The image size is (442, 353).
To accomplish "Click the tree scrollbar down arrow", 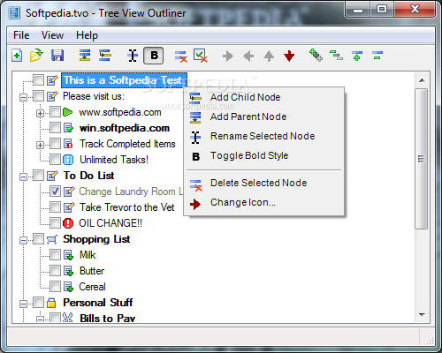I will 422,315.
